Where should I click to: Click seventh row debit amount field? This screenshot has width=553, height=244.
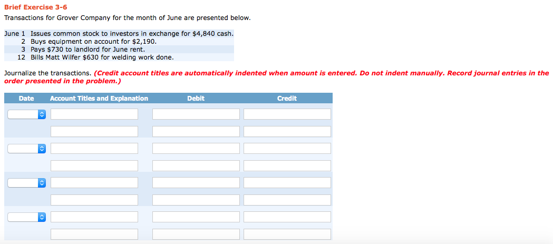coord(196,217)
